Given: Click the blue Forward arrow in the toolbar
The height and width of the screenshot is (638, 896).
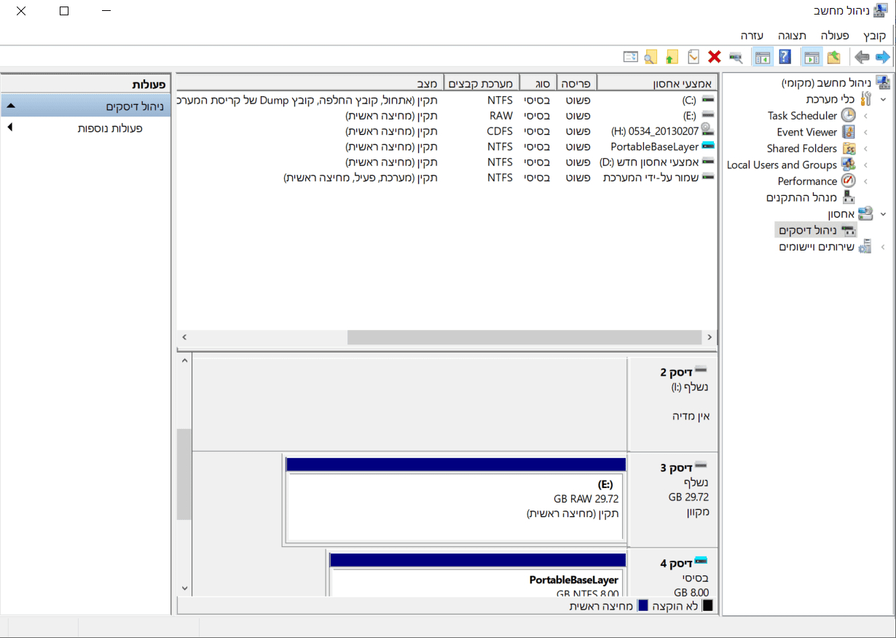Looking at the screenshot, I should tap(882, 57).
